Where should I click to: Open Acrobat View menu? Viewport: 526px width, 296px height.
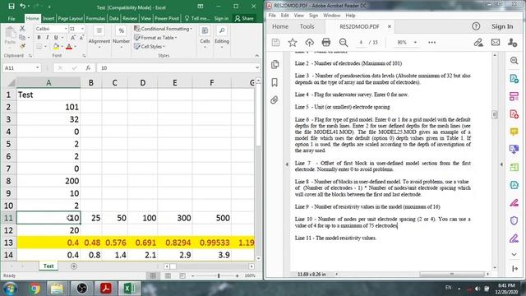[298, 16]
